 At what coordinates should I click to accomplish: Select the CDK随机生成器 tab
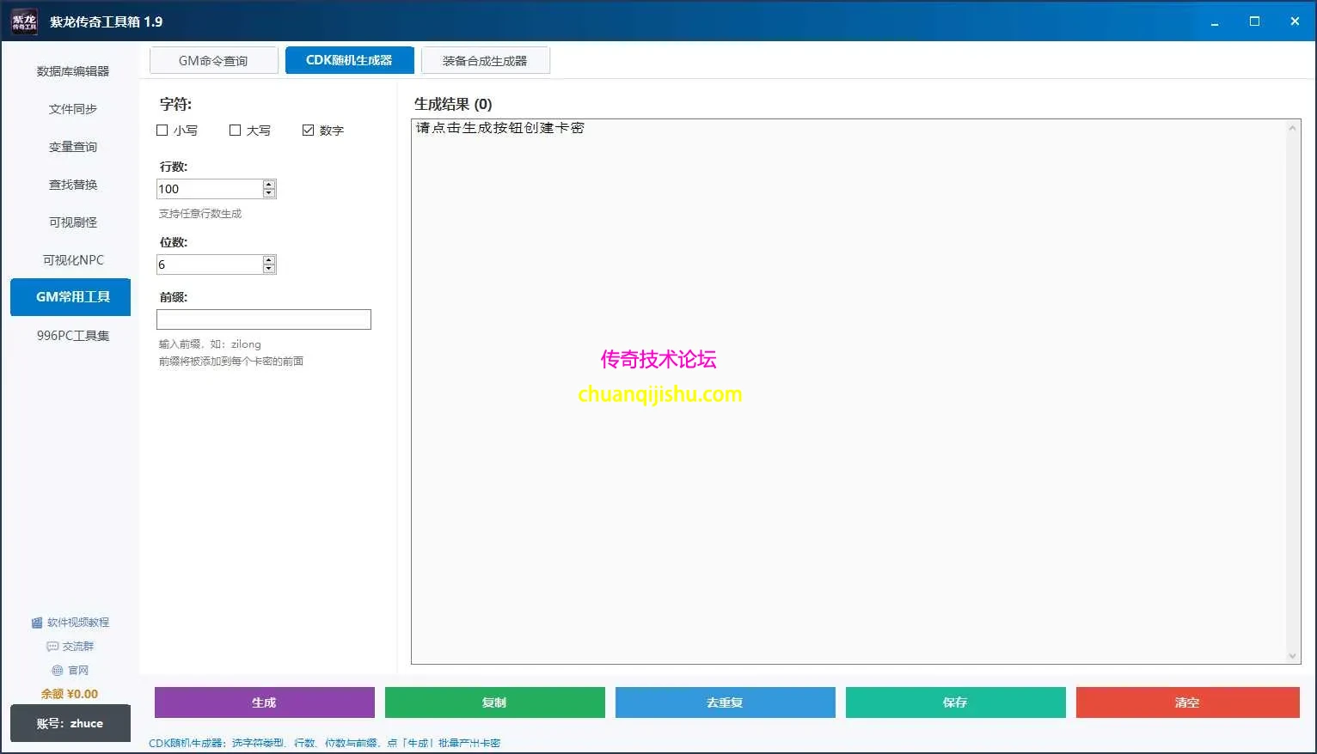click(x=349, y=60)
